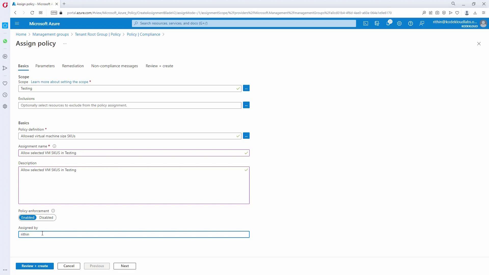Set policy enforcement to Disabled
The height and width of the screenshot is (275, 489).
click(x=46, y=218)
